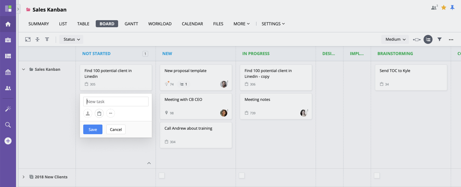Expand the 2018 New Clients row
The width and height of the screenshot is (461, 187).
[23, 177]
